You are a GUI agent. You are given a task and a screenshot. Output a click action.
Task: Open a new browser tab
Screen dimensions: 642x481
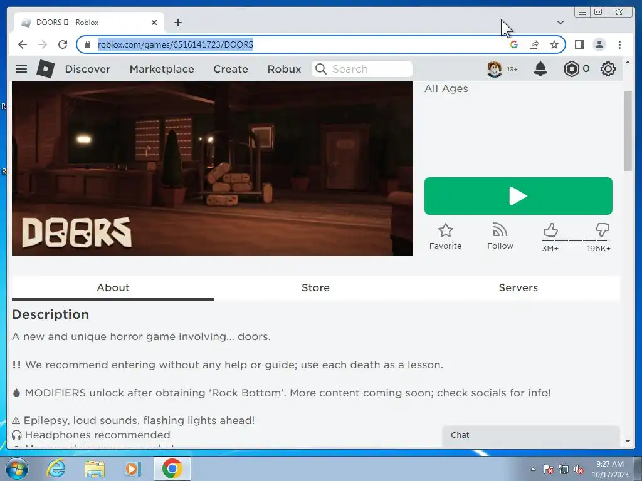tap(177, 23)
